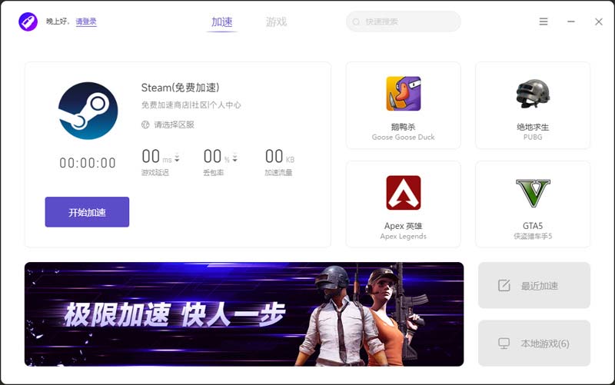The image size is (615, 385).
Task: Open the hamburger menu icon
Action: (x=544, y=22)
